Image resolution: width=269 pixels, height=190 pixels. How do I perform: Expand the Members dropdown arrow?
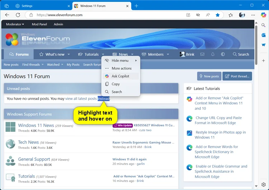pos(168,54)
